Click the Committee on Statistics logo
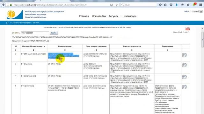Screen dimensions: 204x114 (15, 14)
